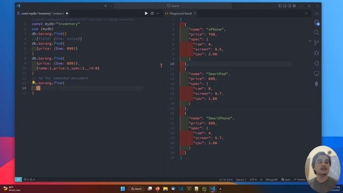Click the connection notice code lens above line 1

(x=83, y=19)
